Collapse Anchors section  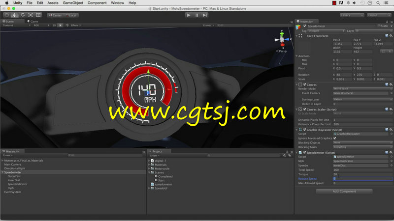(x=297, y=56)
